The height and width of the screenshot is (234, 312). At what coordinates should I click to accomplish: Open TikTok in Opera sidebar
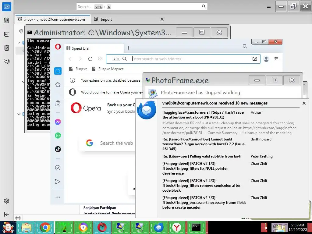(58, 149)
